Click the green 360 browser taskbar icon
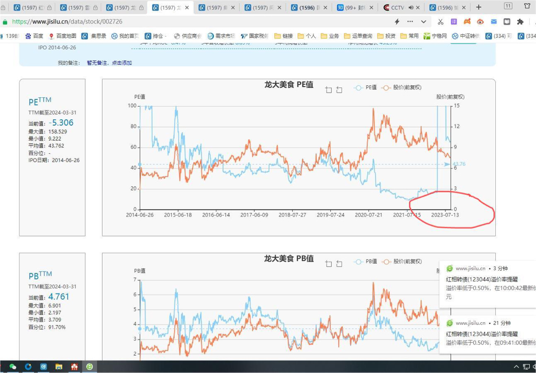The height and width of the screenshot is (373, 536). tap(90, 367)
